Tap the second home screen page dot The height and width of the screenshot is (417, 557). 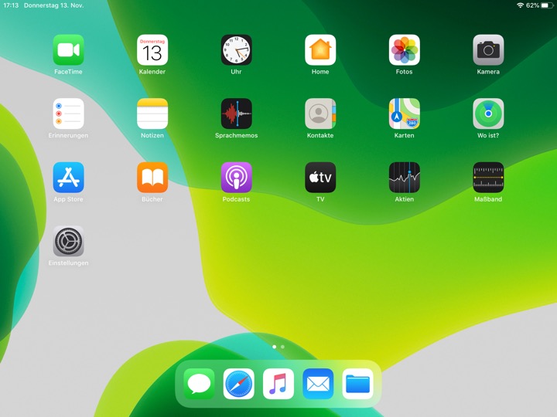pos(282,347)
